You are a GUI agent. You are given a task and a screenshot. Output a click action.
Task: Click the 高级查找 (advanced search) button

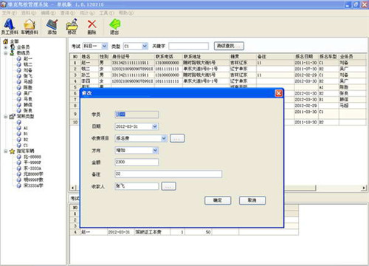pos(229,46)
